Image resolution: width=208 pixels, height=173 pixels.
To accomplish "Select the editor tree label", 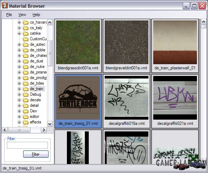I will [34, 116].
